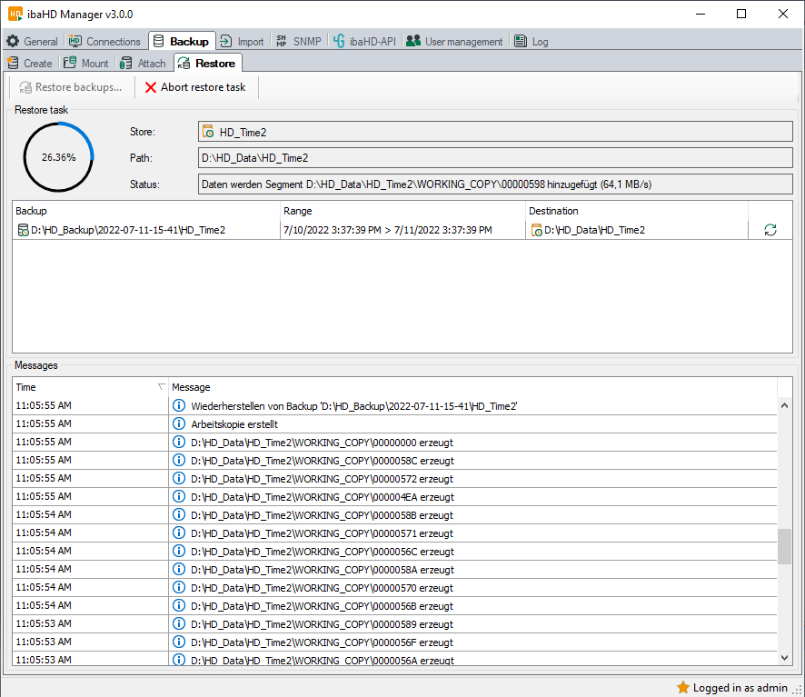Image resolution: width=805 pixels, height=697 pixels.
Task: Go to the Mount sub-tab
Action: point(87,64)
